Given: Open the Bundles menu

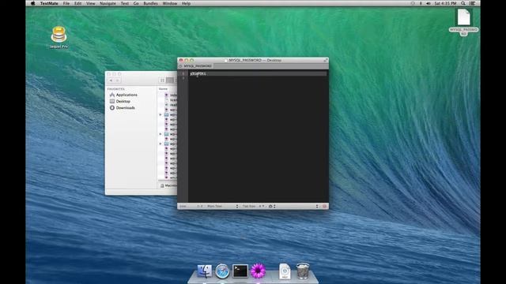Looking at the screenshot, I should coord(150,3).
